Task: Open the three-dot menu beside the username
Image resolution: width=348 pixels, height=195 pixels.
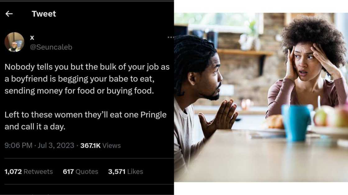Action: point(170,37)
